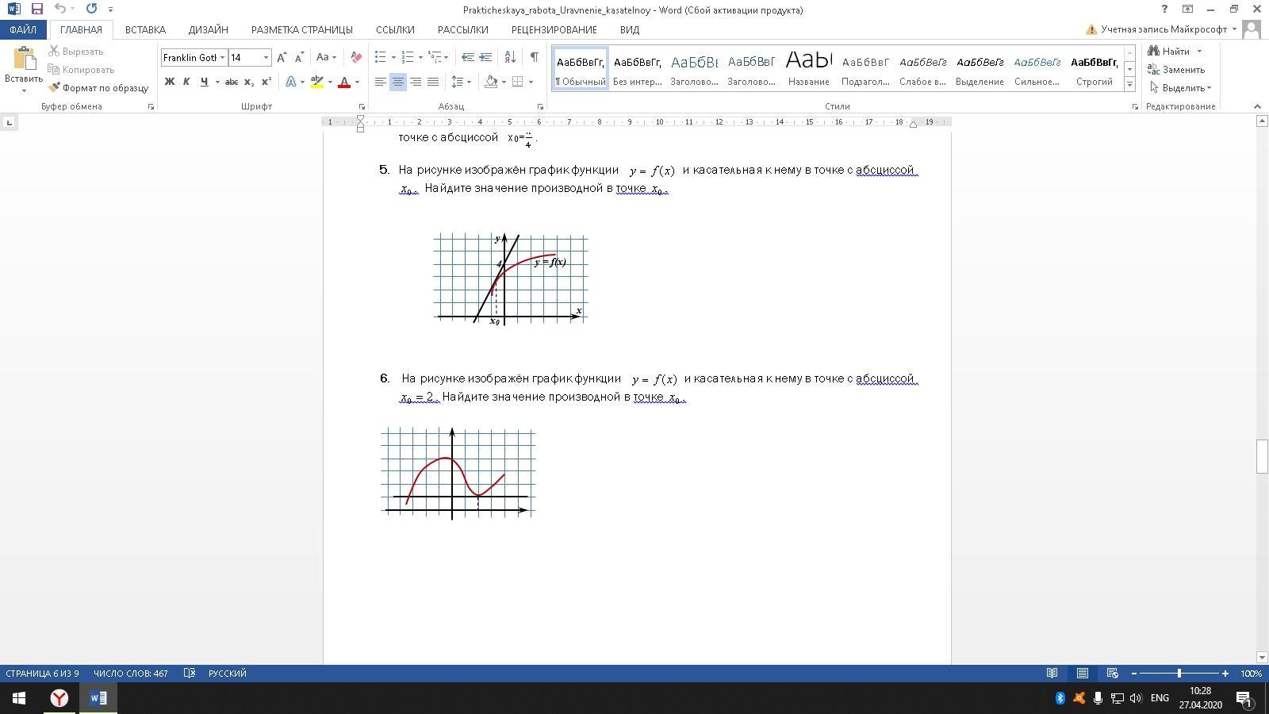Apply the font color red swatch
The height and width of the screenshot is (714, 1269).
pyautogui.click(x=344, y=82)
